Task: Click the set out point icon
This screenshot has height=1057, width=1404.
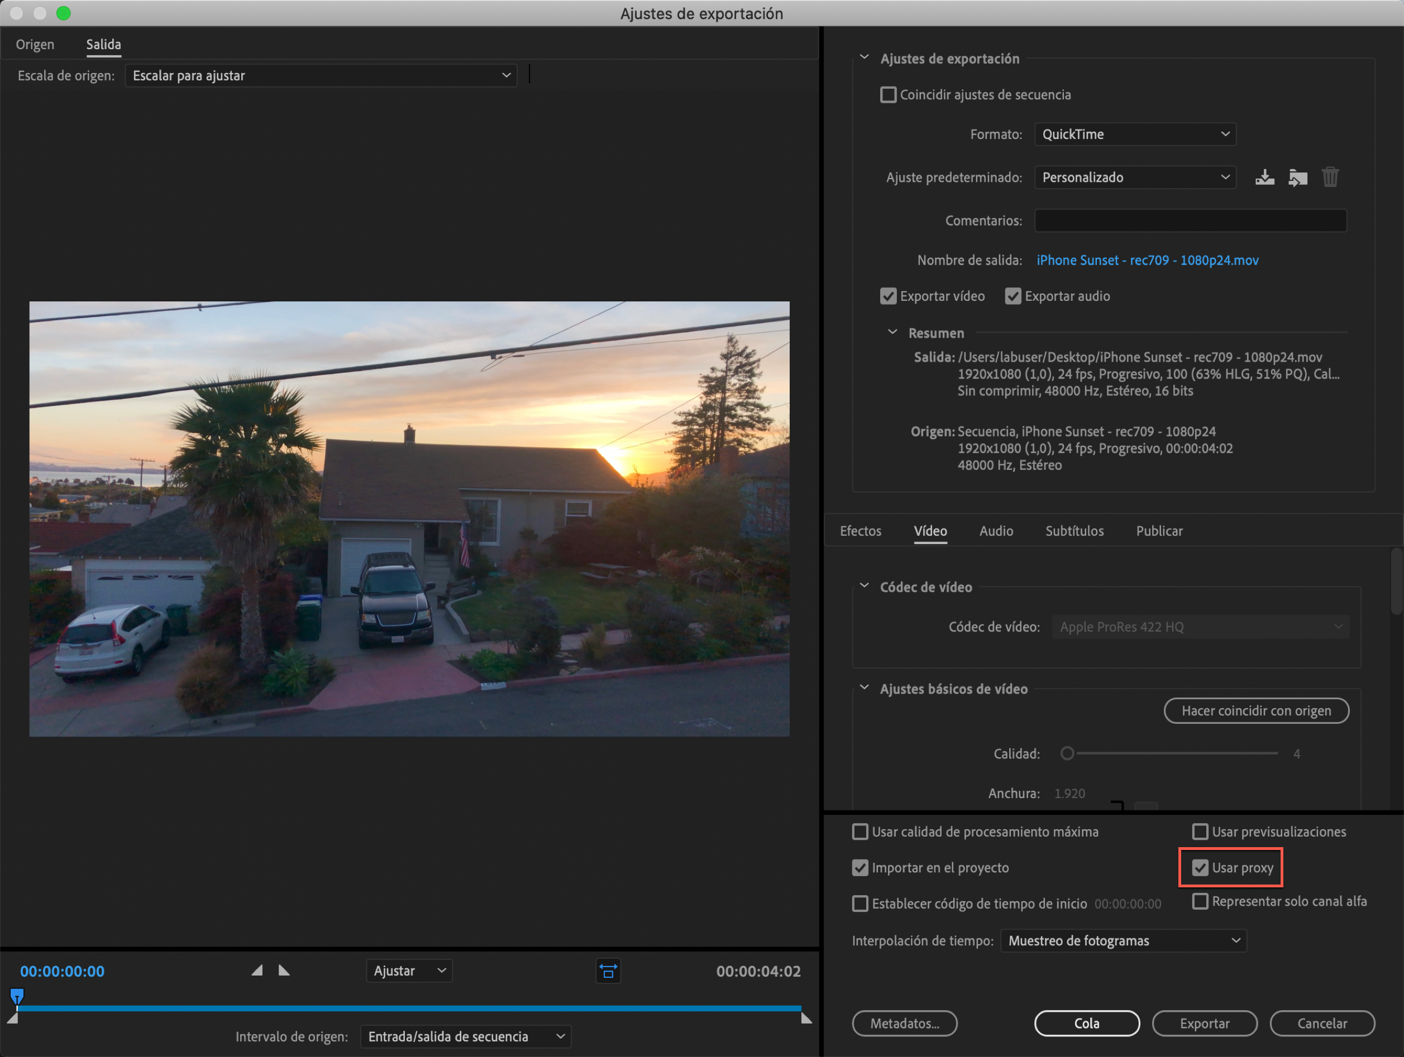Action: pyautogui.click(x=284, y=970)
